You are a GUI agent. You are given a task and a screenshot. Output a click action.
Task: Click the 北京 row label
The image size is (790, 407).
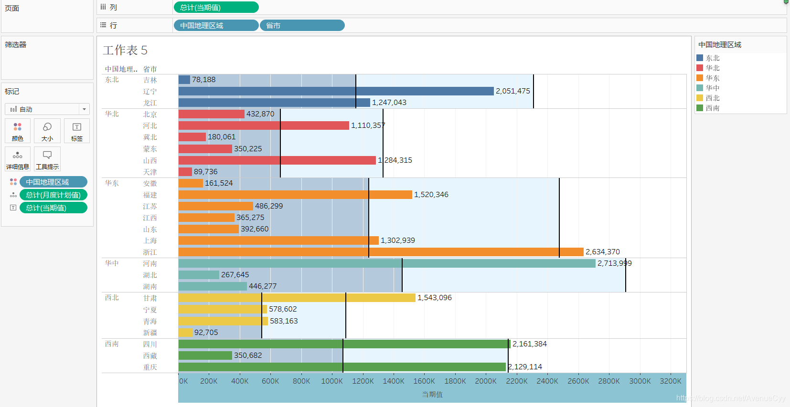[150, 115]
